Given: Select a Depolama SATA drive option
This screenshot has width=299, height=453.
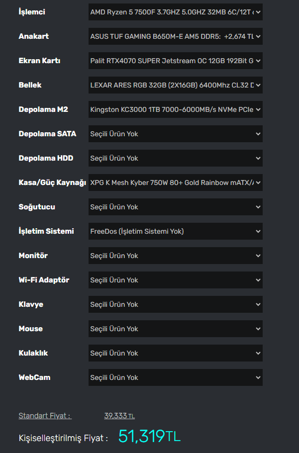Looking at the screenshot, I should 175,134.
